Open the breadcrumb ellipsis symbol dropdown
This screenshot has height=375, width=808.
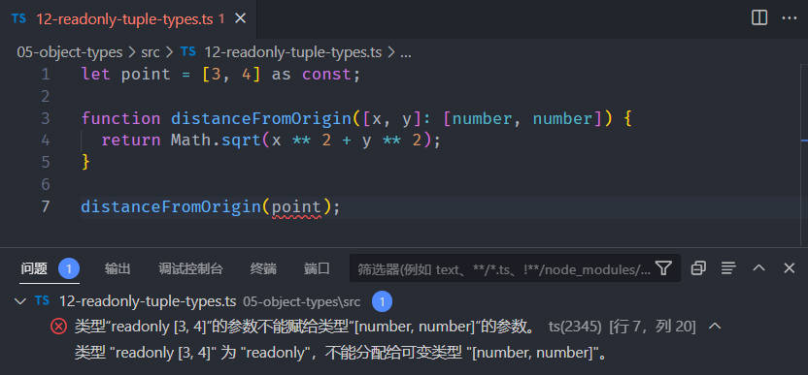coord(406,52)
